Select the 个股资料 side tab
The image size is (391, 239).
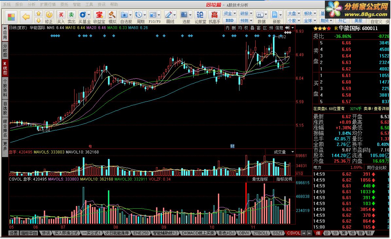[5, 88]
